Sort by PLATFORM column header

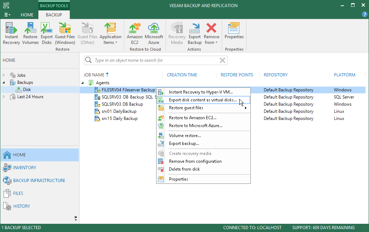(345, 75)
